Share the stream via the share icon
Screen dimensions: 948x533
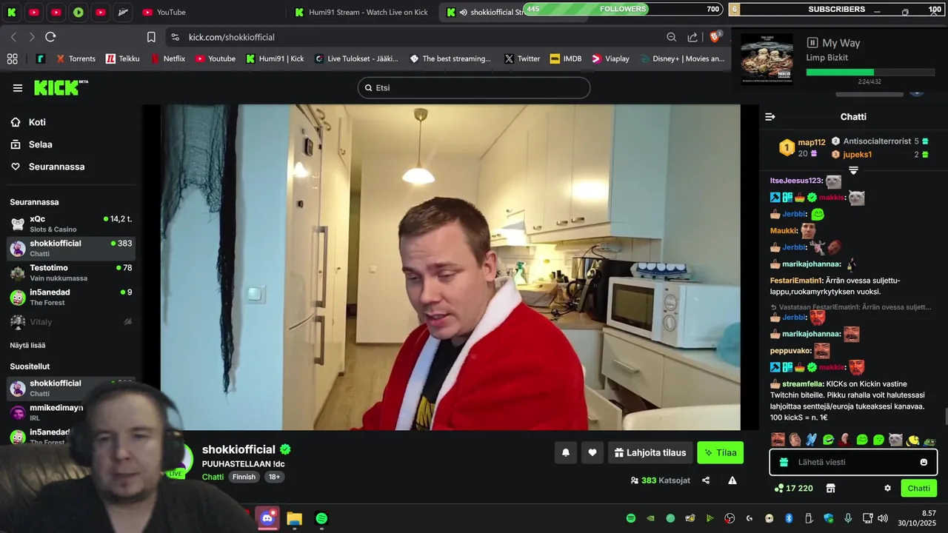coord(706,480)
